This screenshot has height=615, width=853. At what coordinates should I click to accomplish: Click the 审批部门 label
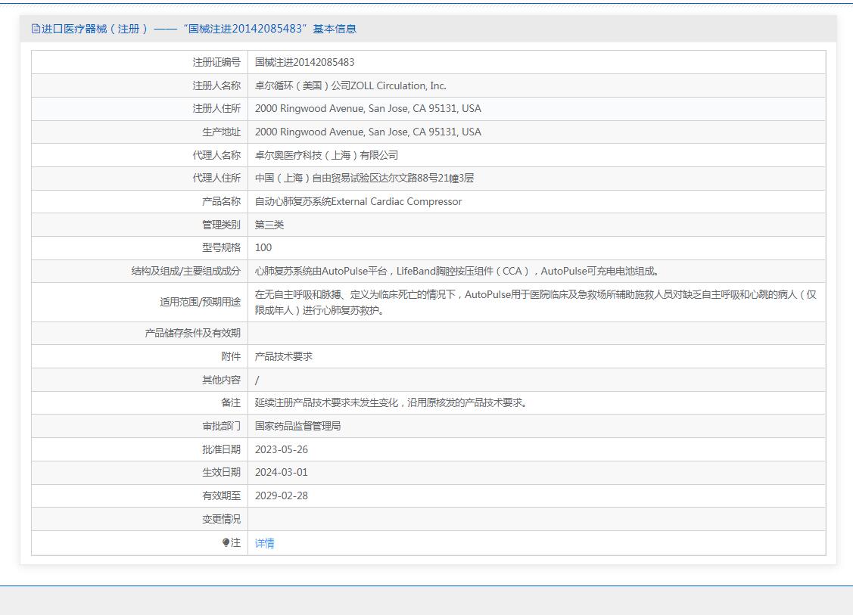222,426
